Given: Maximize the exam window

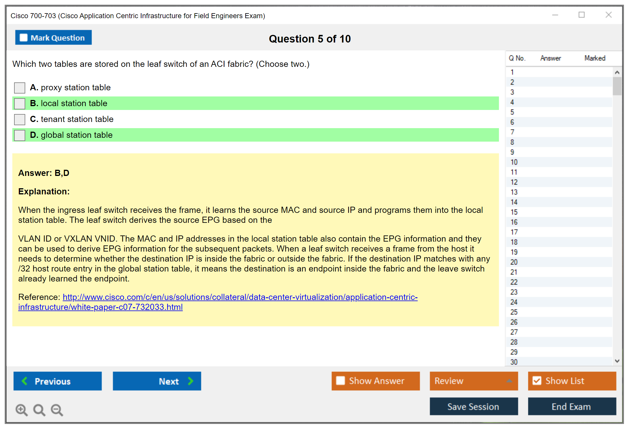Looking at the screenshot, I should coord(581,15).
